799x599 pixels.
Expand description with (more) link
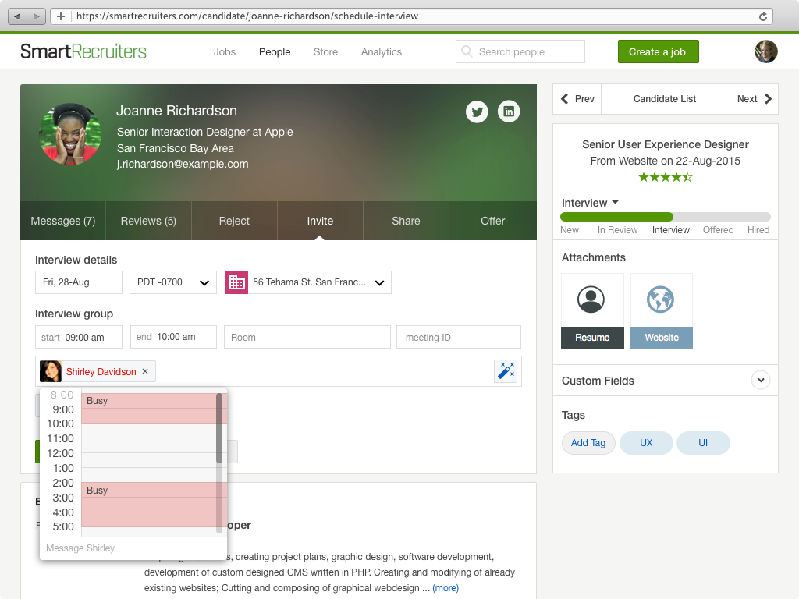point(446,588)
